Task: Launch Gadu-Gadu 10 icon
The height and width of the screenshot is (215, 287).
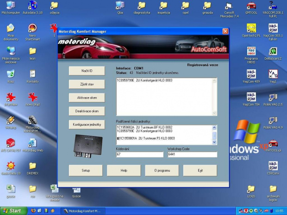Action: click(x=11, y=168)
